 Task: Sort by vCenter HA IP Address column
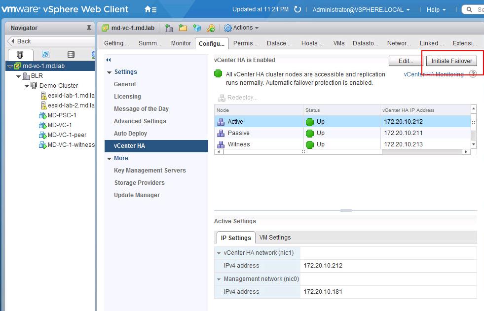(425, 110)
